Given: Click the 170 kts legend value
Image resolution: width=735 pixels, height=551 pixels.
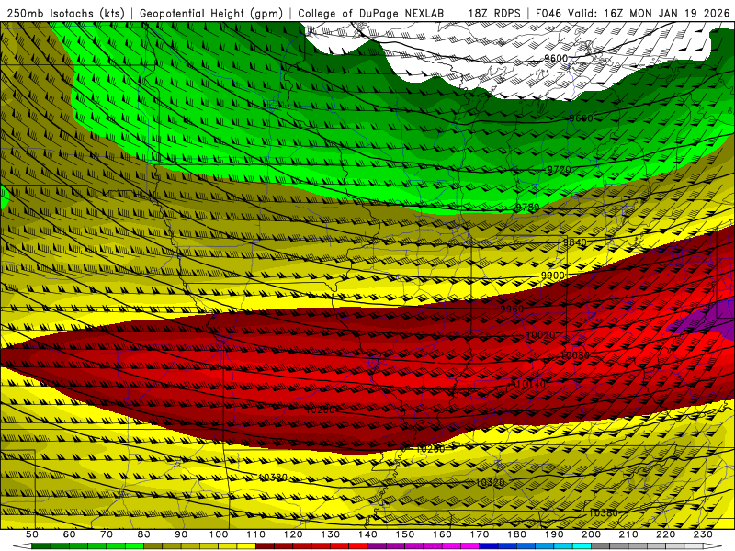Looking at the screenshot, I should tap(480, 534).
